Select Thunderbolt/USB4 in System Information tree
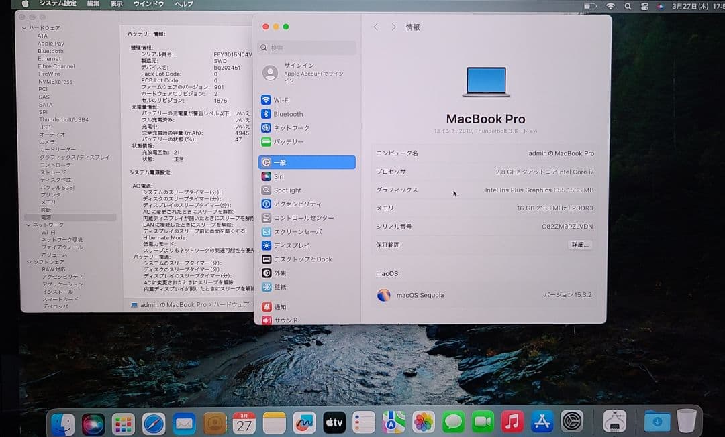Image resolution: width=725 pixels, height=437 pixels. point(63,119)
